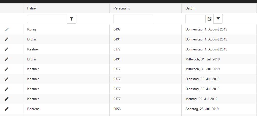Focus the Fahrer filter text box
The height and width of the screenshot is (116, 257).
click(47, 19)
